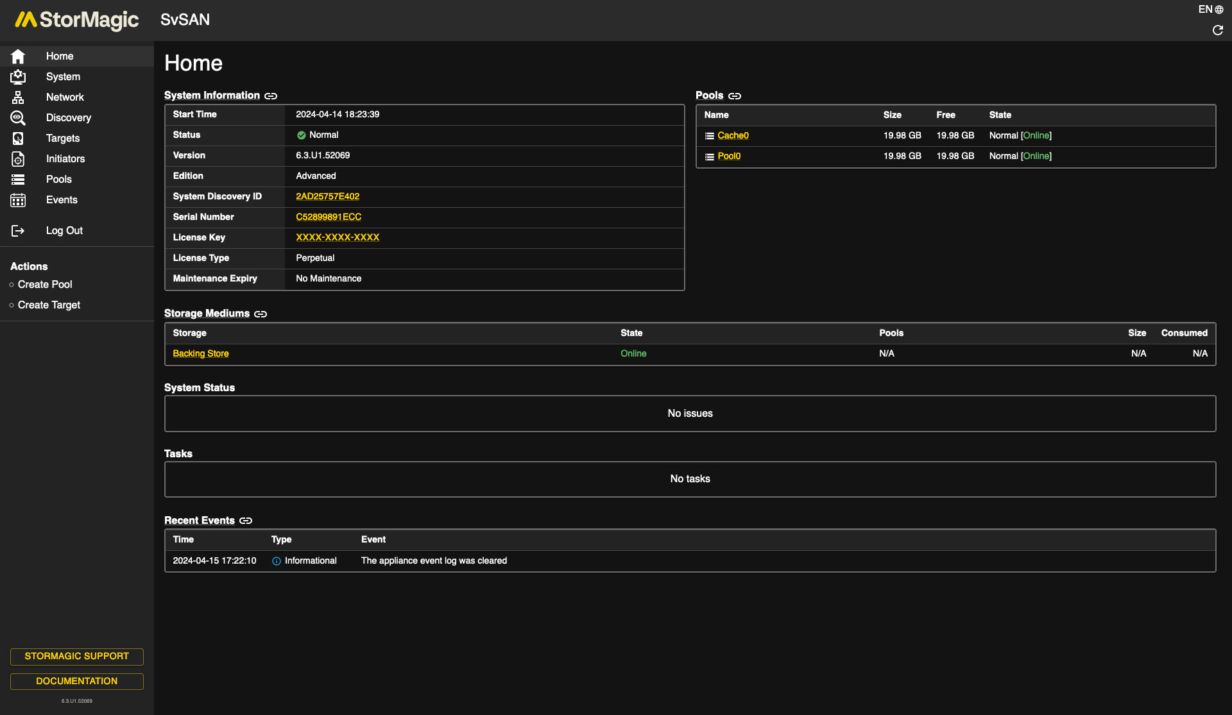Screen dimensions: 1232x715
Task: Click the refresh icon at top right
Action: click(1217, 30)
